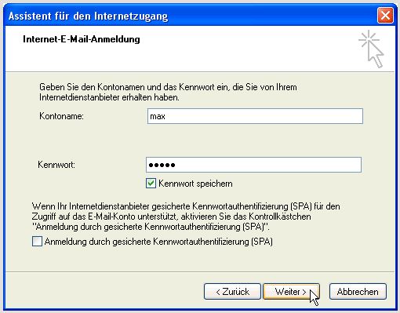This screenshot has width=400, height=313.
Task: Click the 'Kontoname:' field label
Action: [61, 116]
